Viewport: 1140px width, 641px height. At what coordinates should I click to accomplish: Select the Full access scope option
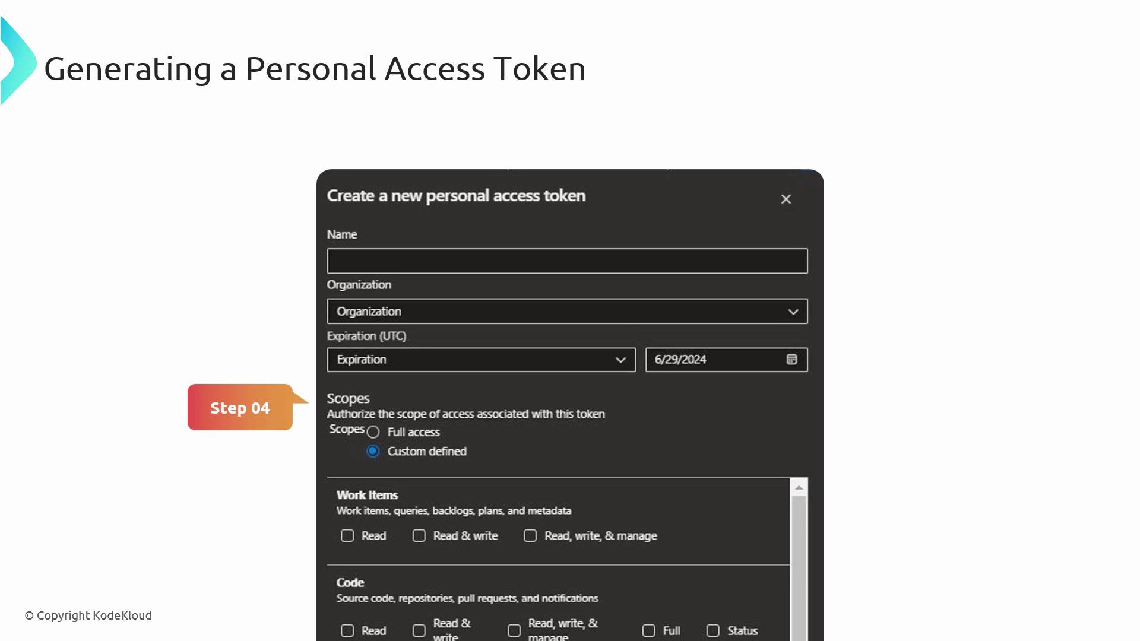pos(373,432)
